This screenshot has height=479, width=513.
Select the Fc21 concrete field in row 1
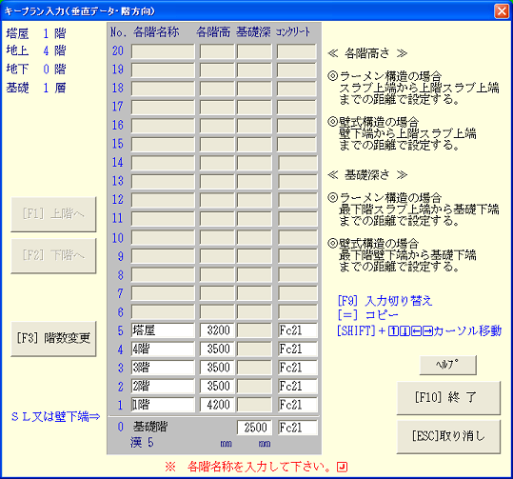click(x=298, y=405)
